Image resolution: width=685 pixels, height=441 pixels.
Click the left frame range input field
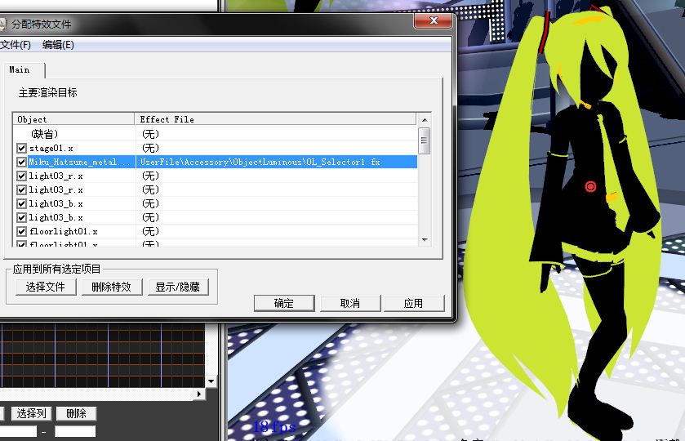(x=17, y=432)
